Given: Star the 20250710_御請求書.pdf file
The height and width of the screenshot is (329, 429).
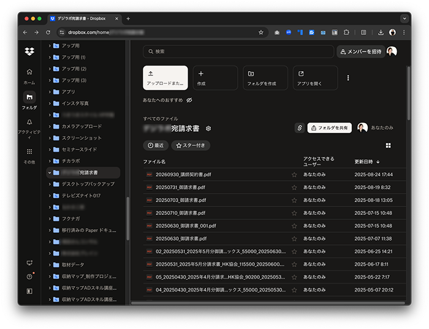Looking at the screenshot, I should click(x=294, y=213).
